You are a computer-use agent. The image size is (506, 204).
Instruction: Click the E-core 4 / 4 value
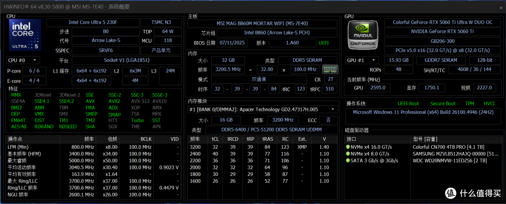click(34, 80)
